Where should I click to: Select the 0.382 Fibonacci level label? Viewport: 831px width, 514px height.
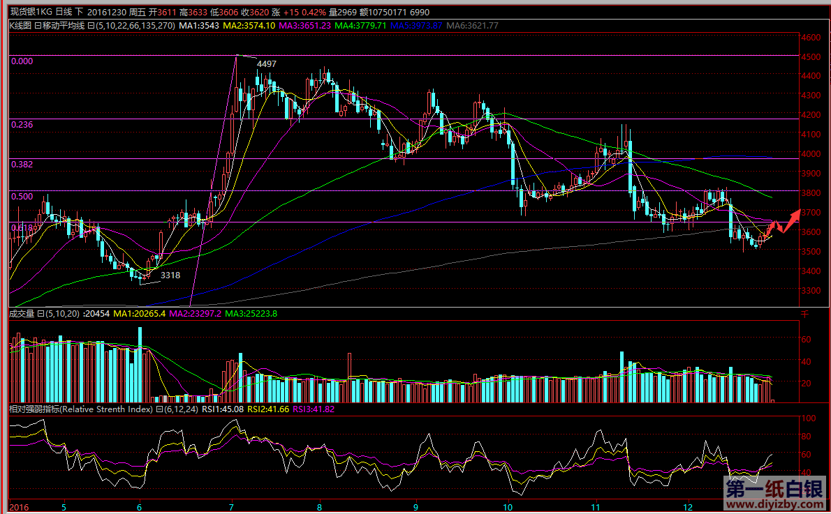click(x=22, y=164)
